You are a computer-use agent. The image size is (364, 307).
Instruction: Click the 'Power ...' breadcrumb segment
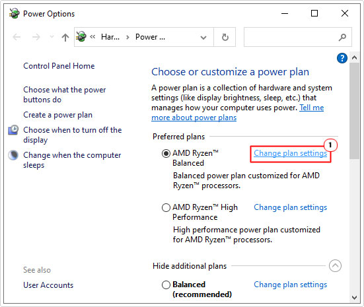click(x=150, y=37)
